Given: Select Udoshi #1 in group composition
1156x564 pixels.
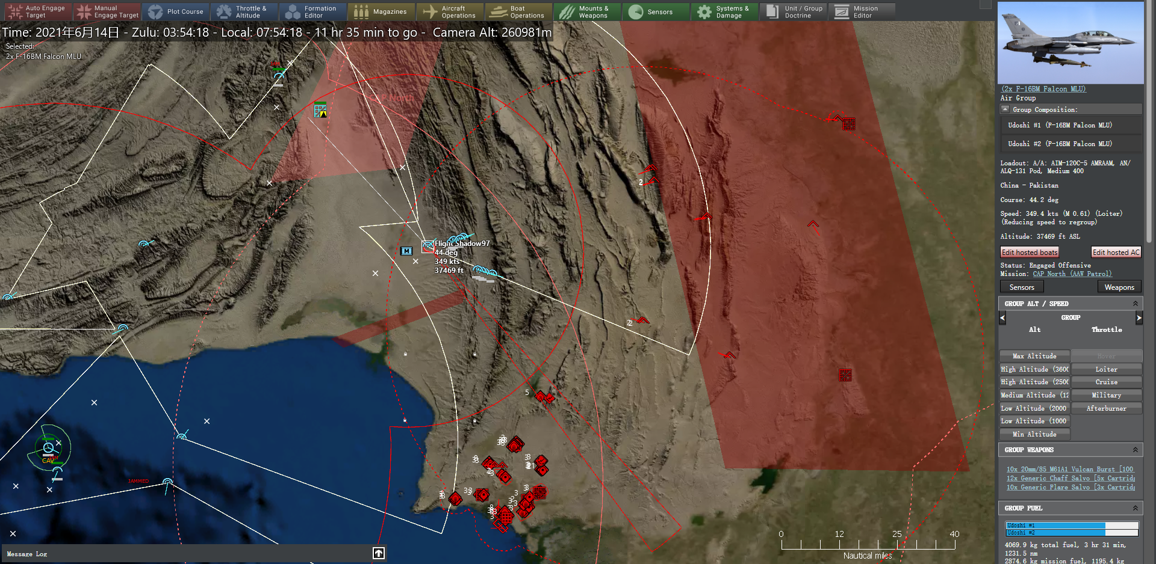Looking at the screenshot, I should (1071, 125).
